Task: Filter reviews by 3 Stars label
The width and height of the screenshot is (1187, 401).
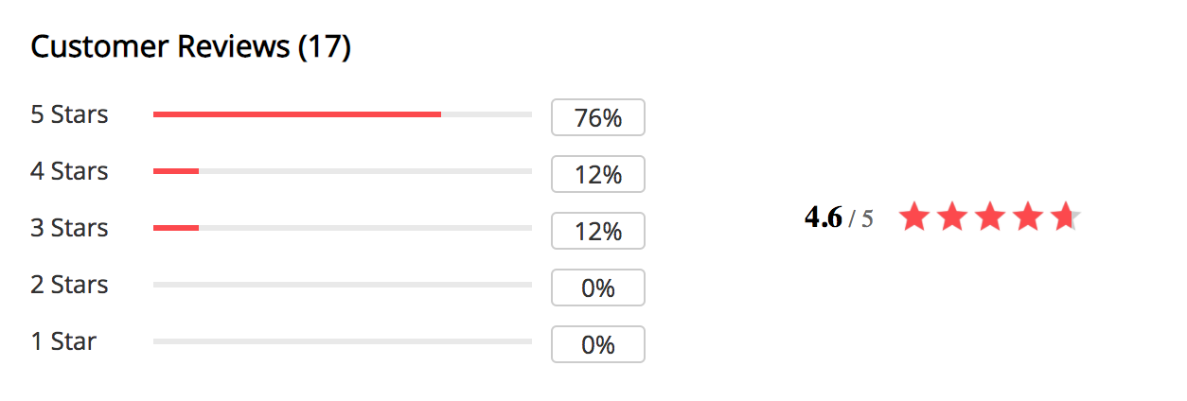Action: pyautogui.click(x=69, y=228)
